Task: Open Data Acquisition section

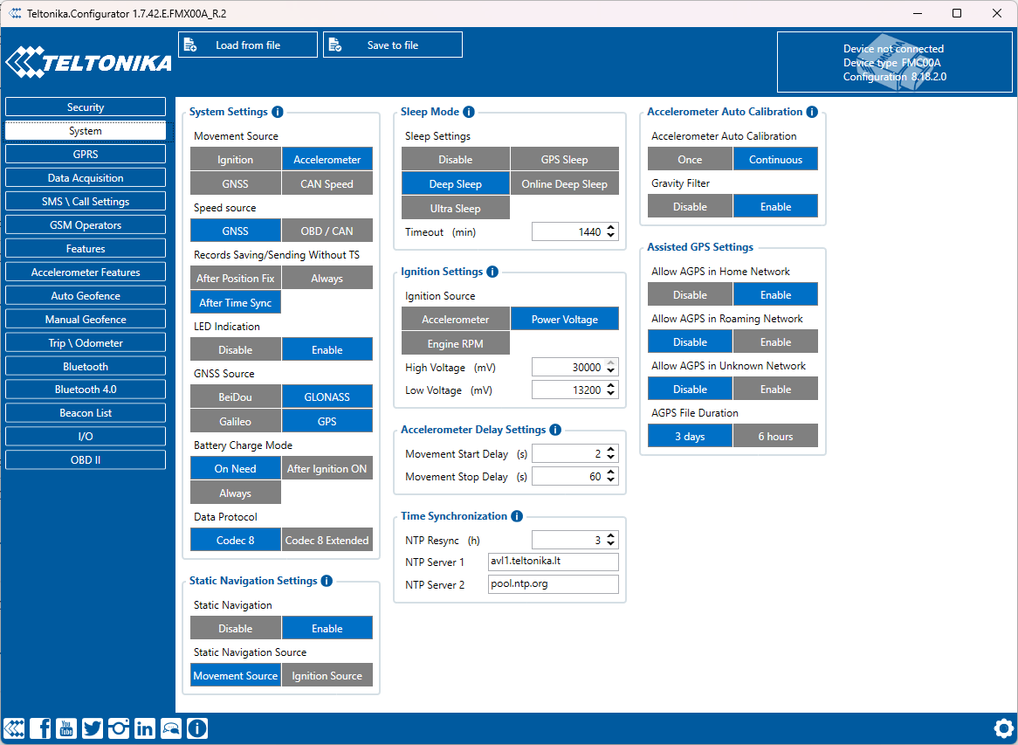Action: 85,177
